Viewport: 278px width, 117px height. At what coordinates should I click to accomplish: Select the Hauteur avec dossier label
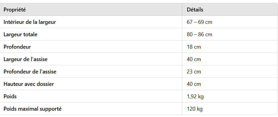click(29, 84)
